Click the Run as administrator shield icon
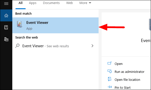Viewport: 151px width, 90px height. 110,71
